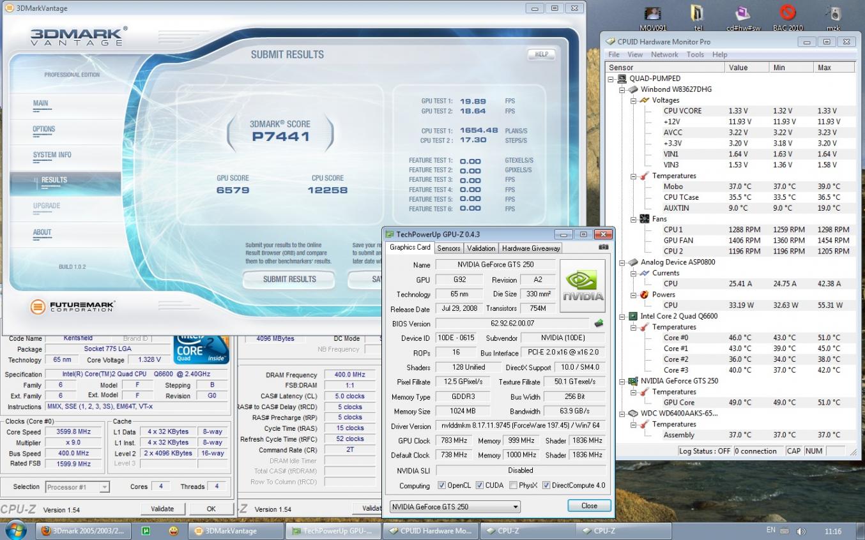Open the Processor #1 selection dropdown in CPU-Z

77,487
